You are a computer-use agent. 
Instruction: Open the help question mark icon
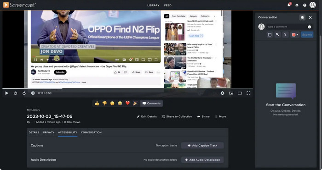point(305,5)
